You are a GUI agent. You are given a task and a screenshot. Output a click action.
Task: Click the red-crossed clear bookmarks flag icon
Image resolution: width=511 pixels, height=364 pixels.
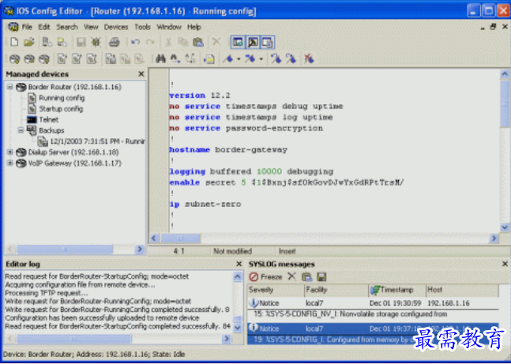pos(308,59)
